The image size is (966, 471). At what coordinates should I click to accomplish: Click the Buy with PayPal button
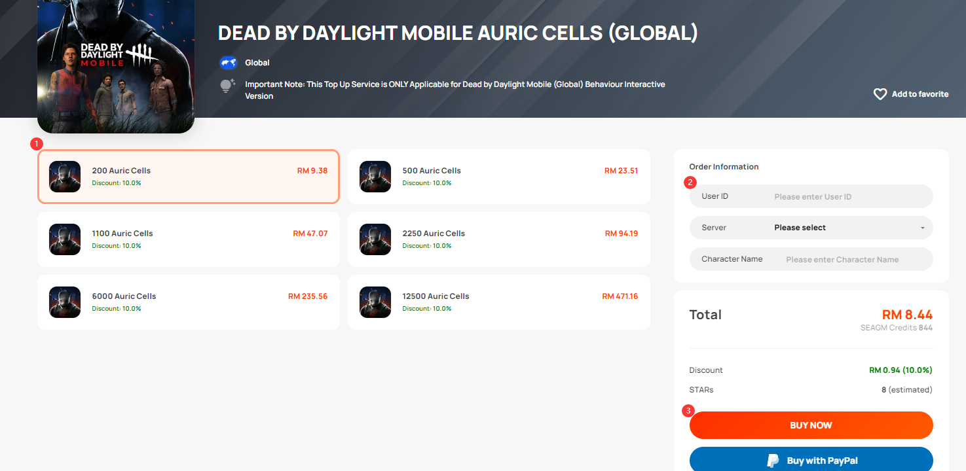pos(811,459)
